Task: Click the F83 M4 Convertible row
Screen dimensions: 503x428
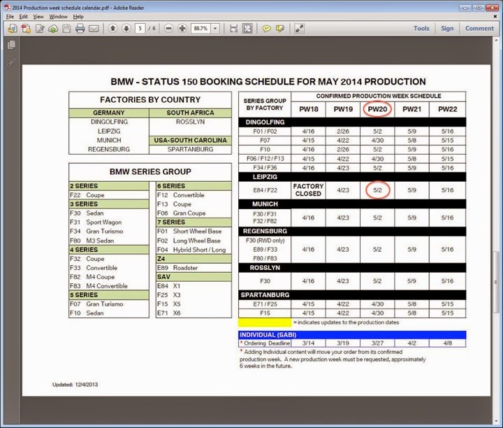Action: point(109,286)
